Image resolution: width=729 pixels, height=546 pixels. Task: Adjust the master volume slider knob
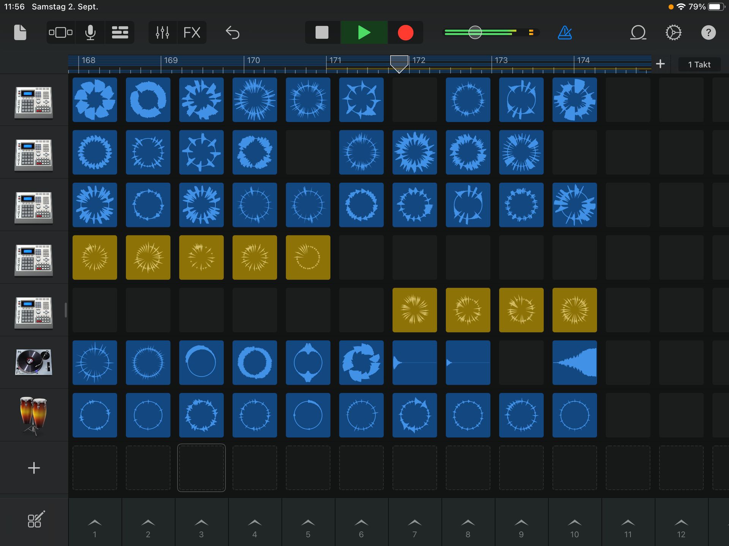[x=475, y=33]
